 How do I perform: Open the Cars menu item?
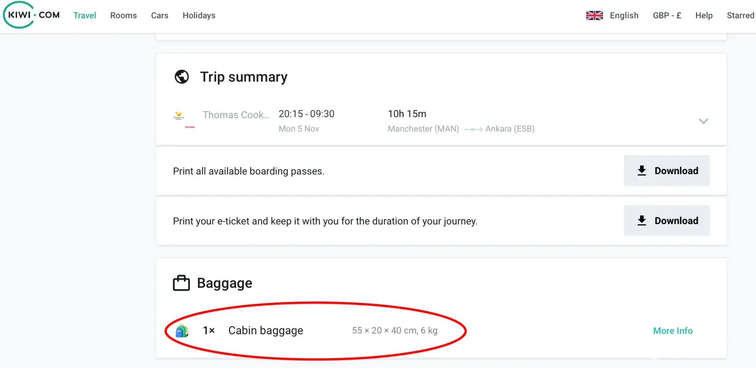point(160,16)
